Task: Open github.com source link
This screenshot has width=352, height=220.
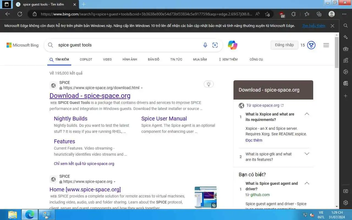Action: point(260,195)
